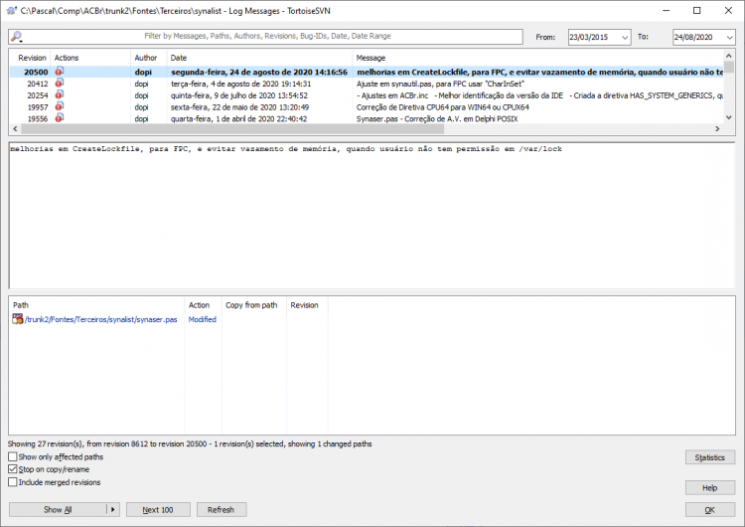Select revision 20254 row
This screenshot has width=745, height=527.
tap(367, 95)
